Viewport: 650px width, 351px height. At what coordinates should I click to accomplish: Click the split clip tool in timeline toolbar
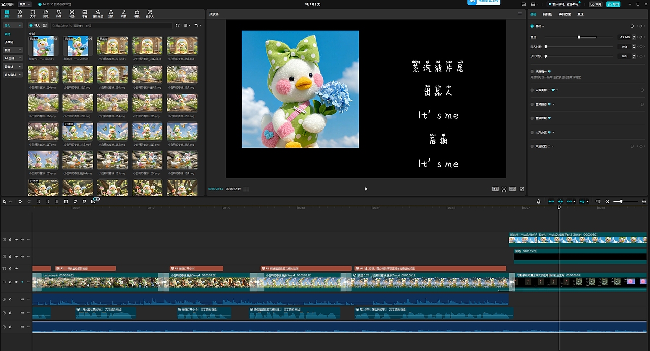point(38,202)
